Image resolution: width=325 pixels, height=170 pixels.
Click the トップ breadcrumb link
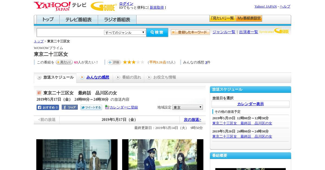coord(39,41)
